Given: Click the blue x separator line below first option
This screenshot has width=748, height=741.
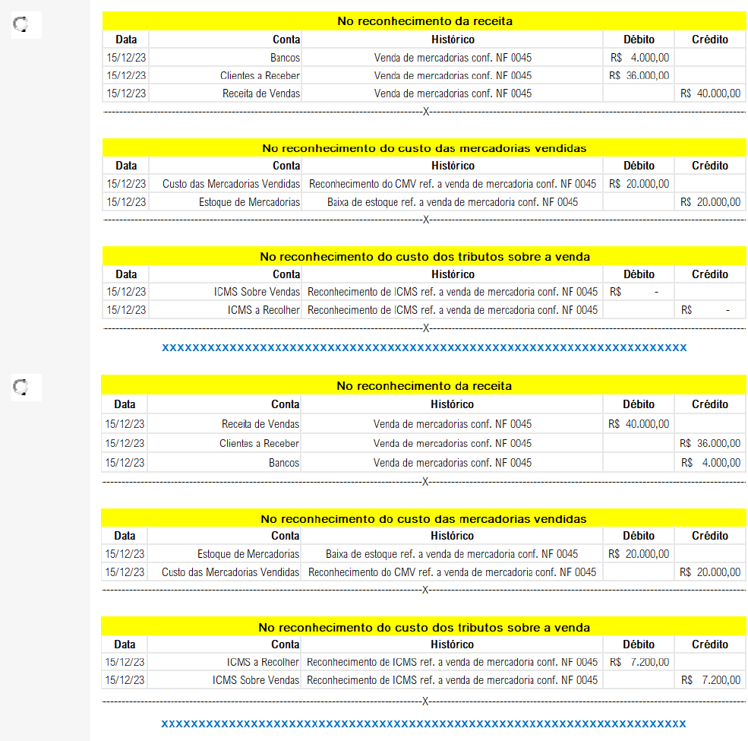Looking at the screenshot, I should pyautogui.click(x=424, y=348).
